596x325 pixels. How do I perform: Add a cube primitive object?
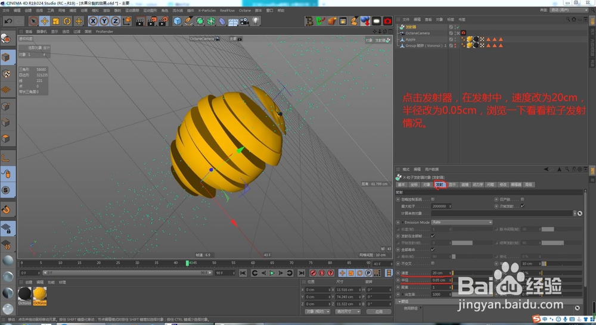coord(178,21)
